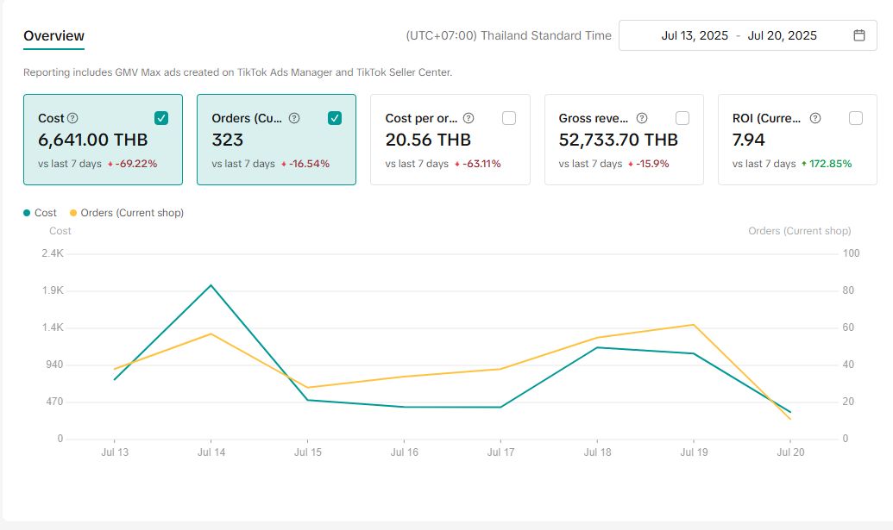Click the help icon next to Cost
893x530 pixels.
click(x=72, y=118)
